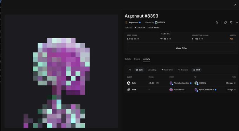The image size is (239, 131).
Task: Toggle the Item Offer activity filter
Action: tap(167, 70)
